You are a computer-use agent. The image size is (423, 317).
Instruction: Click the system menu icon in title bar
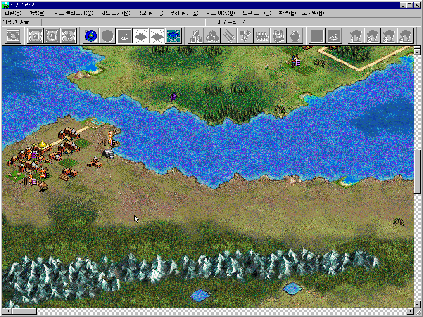(x=5, y=5)
